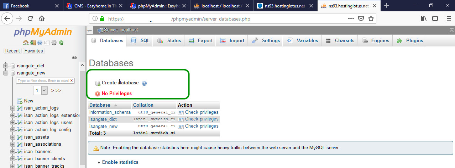Open the MySQL documentation page icon

(47, 43)
